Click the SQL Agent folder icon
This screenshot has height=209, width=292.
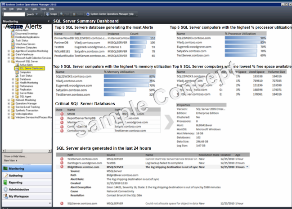coord(17,97)
